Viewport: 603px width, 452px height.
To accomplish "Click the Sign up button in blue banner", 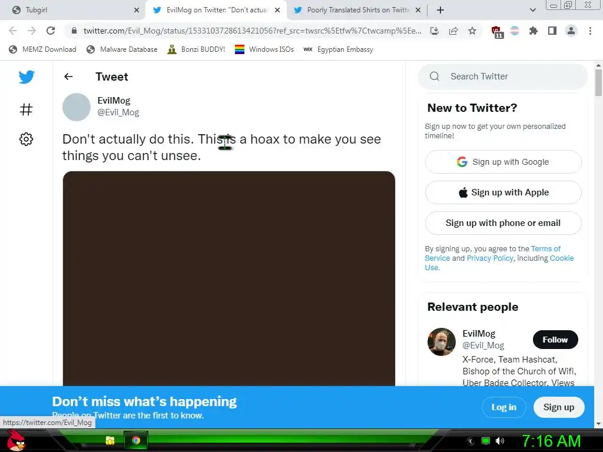I will (x=559, y=407).
